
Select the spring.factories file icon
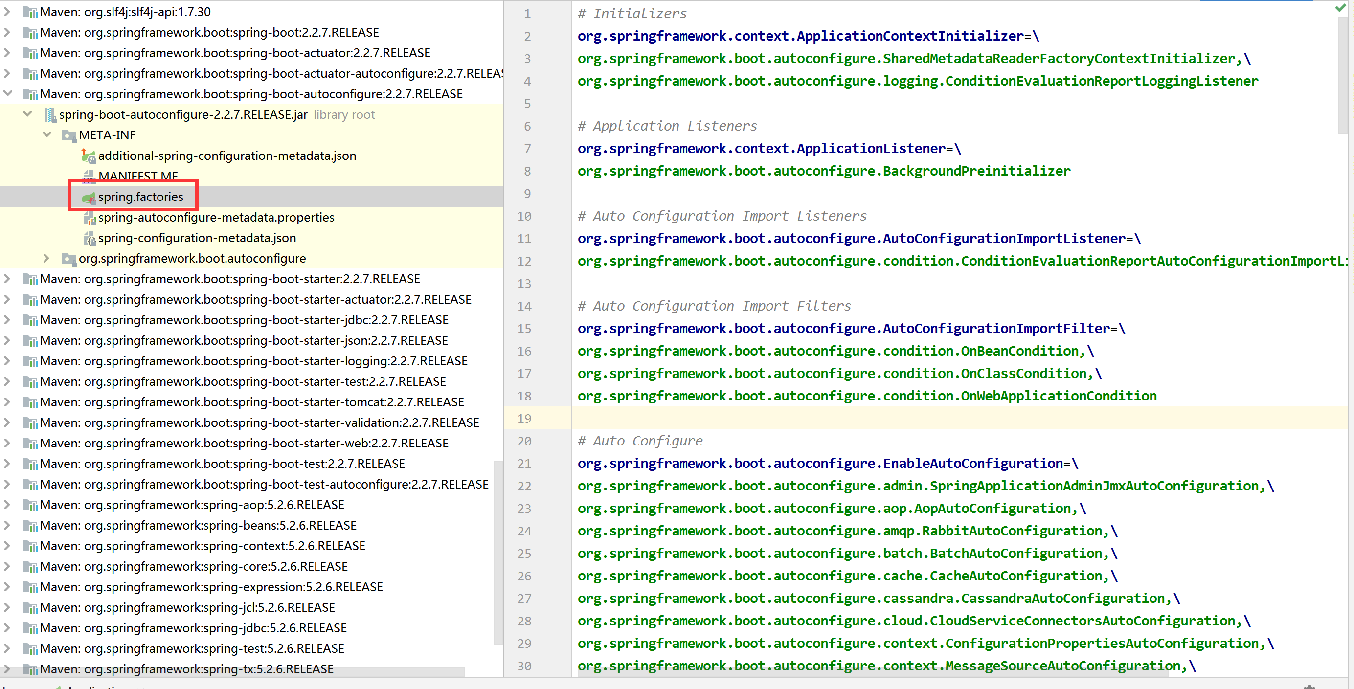coord(89,197)
